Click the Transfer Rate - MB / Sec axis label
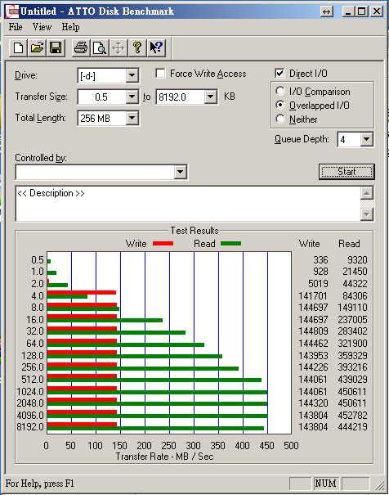 point(164,457)
